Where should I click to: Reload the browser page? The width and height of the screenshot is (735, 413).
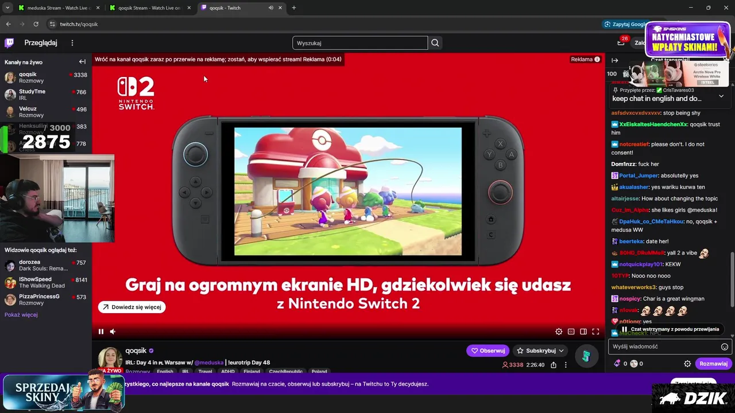click(x=36, y=24)
